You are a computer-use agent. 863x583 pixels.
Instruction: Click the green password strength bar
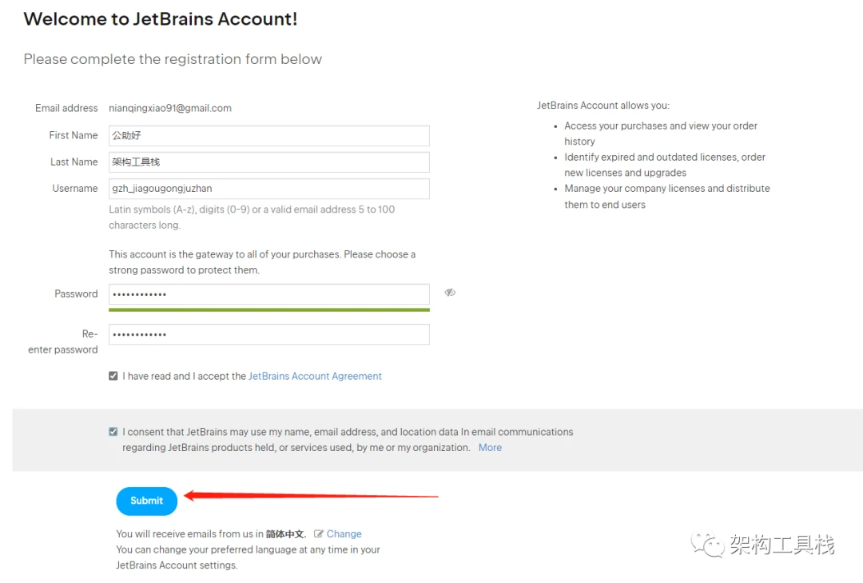pyautogui.click(x=269, y=309)
